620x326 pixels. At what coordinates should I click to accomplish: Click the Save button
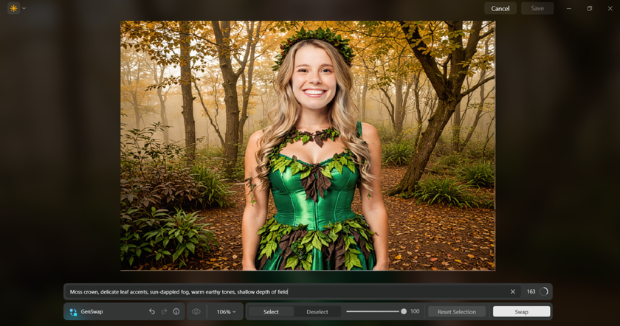click(x=537, y=8)
